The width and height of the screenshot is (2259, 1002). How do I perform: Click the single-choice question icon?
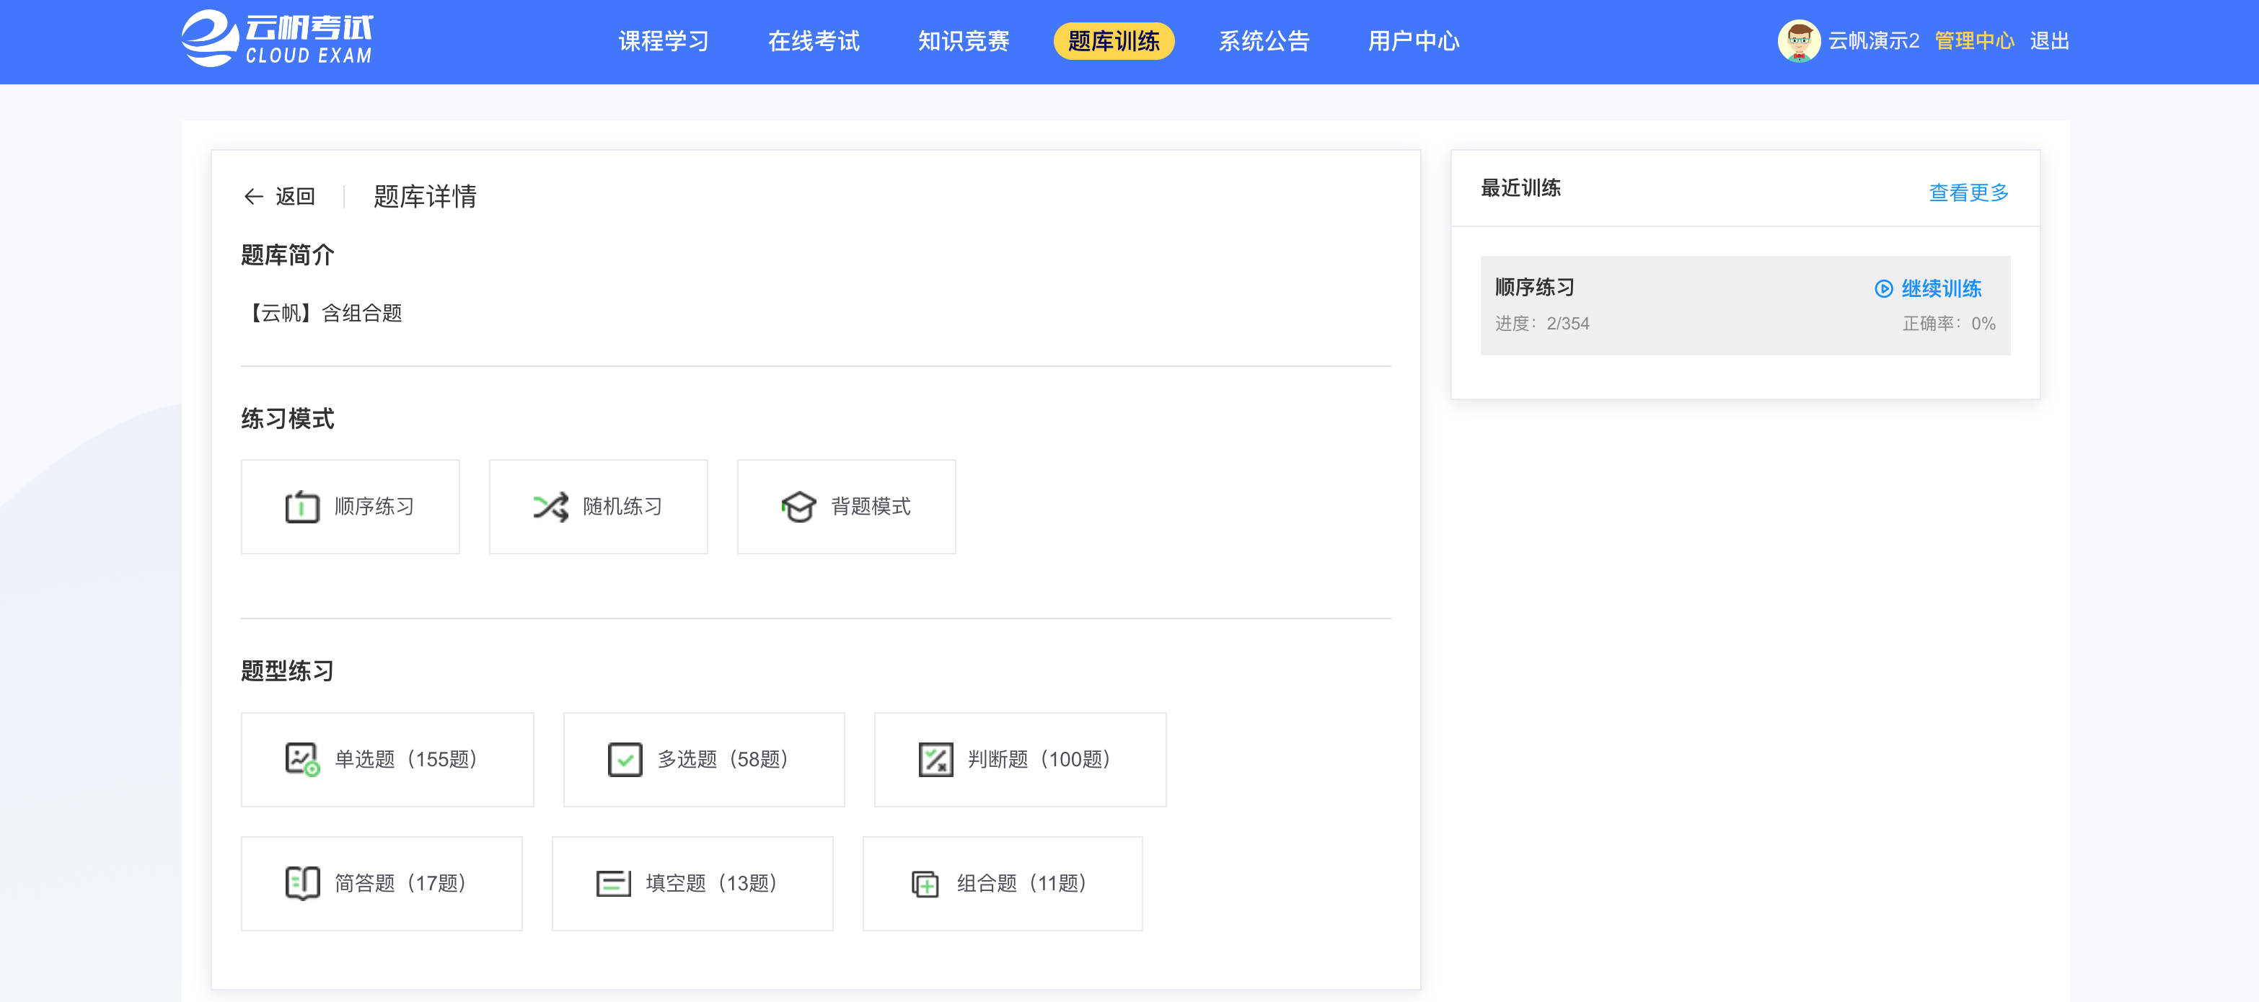pyautogui.click(x=302, y=759)
